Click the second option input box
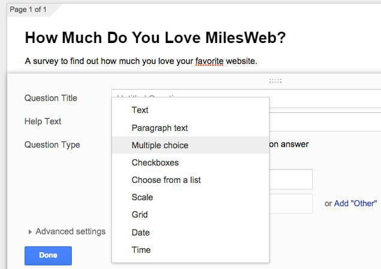Image resolution: width=381 pixels, height=269 pixels. tap(291, 204)
